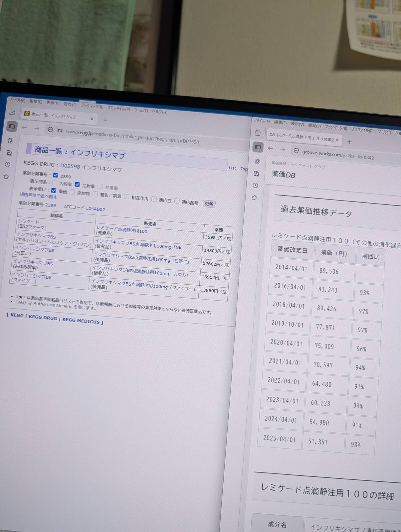Open インフリキシマブBS点滴静注用100mg「ファイザー」 link

tap(143, 285)
